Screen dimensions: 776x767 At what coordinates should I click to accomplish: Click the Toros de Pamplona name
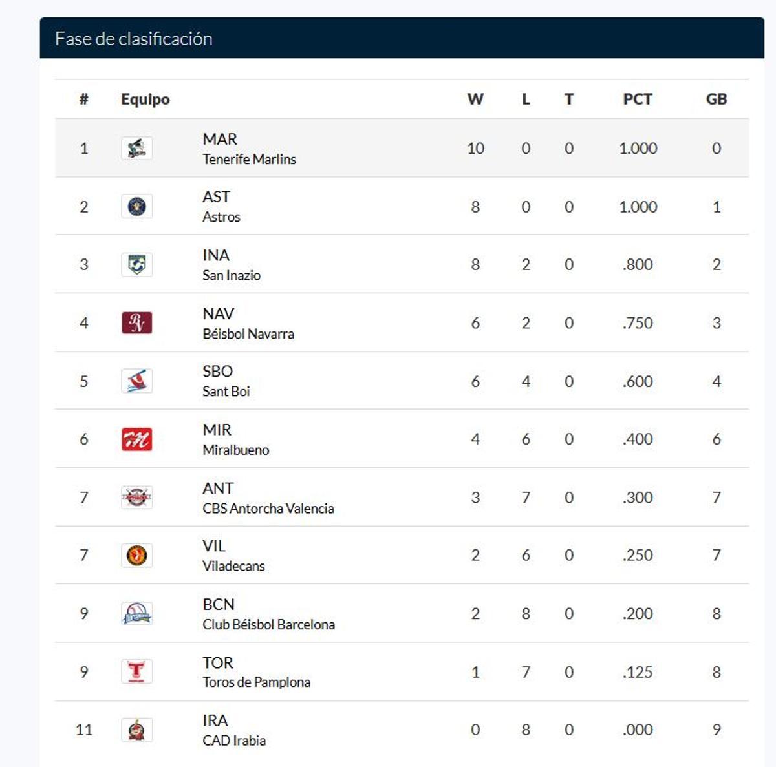[x=256, y=682]
